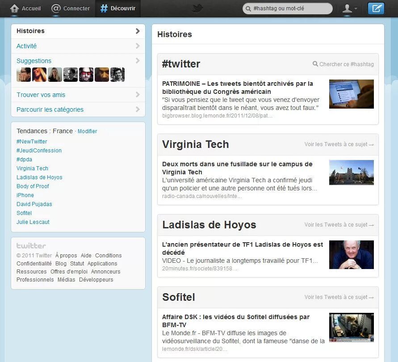Open the Conditions footer link
Screen dimensions: 398x362
(109, 256)
